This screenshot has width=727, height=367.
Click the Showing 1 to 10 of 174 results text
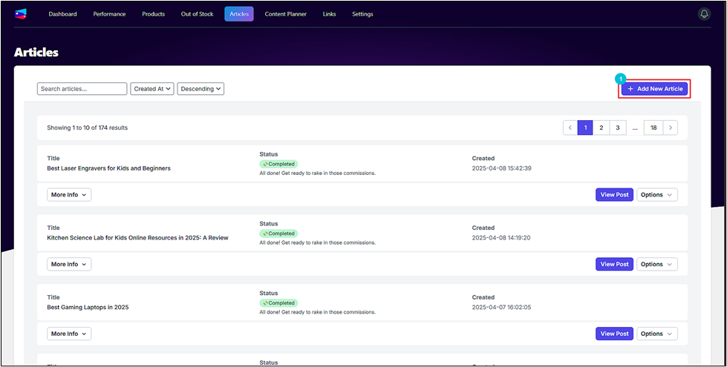[x=87, y=128]
